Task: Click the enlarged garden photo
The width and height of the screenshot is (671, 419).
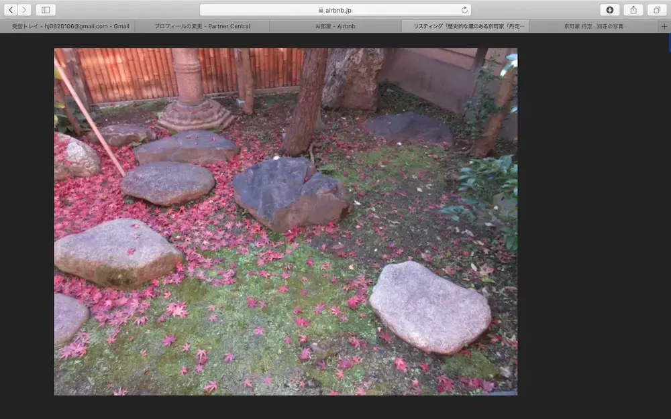Action: coord(285,221)
